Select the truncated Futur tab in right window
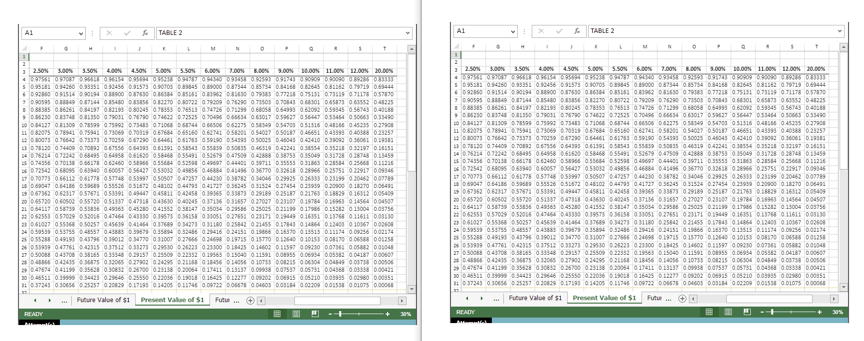864x341 pixels. (654, 298)
